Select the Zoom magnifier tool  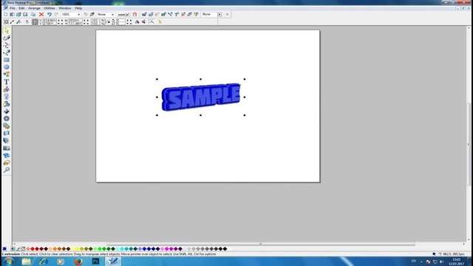(7, 170)
